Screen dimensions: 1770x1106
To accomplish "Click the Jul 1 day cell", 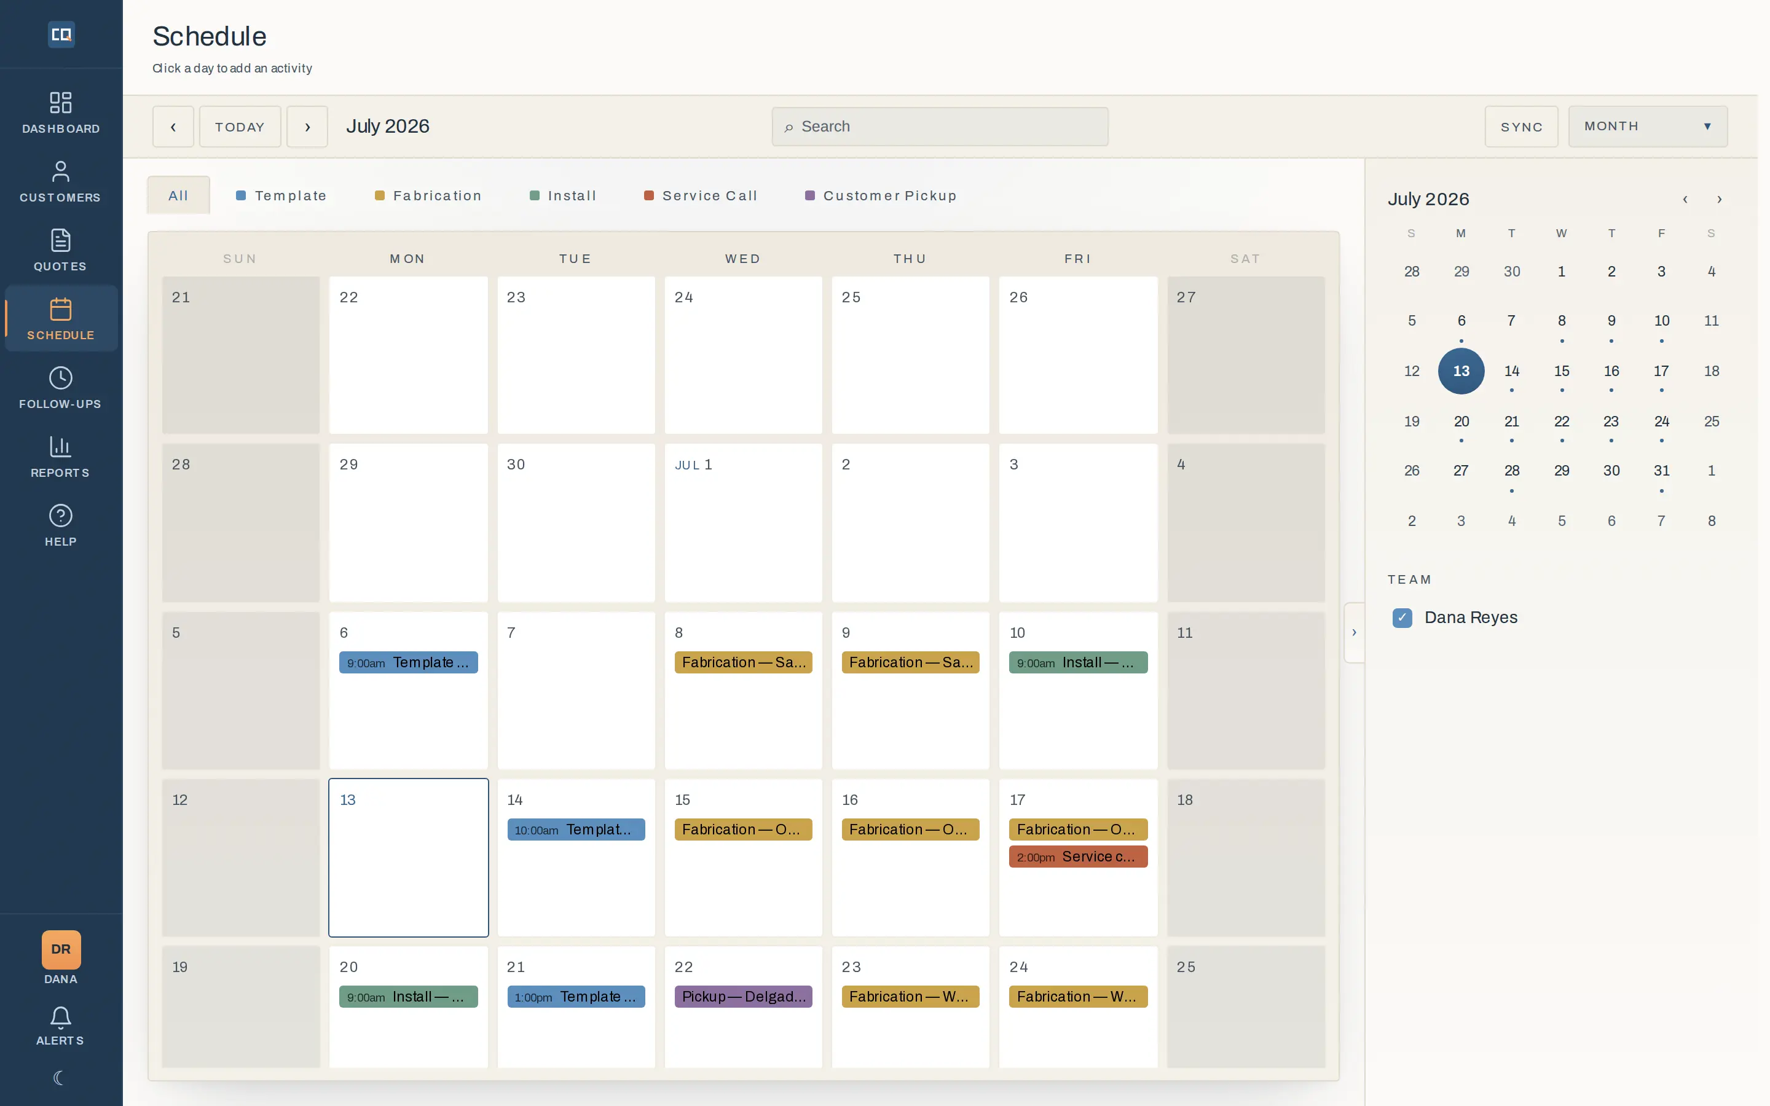I will tap(743, 523).
